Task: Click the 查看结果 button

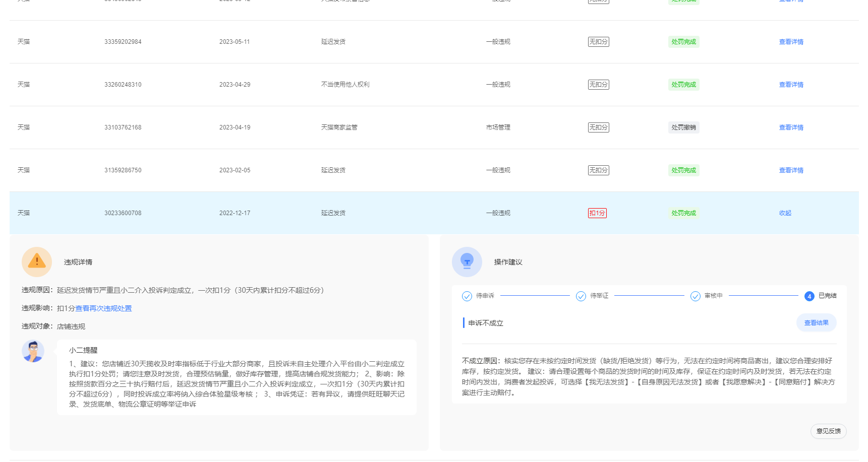Action: 817,323
